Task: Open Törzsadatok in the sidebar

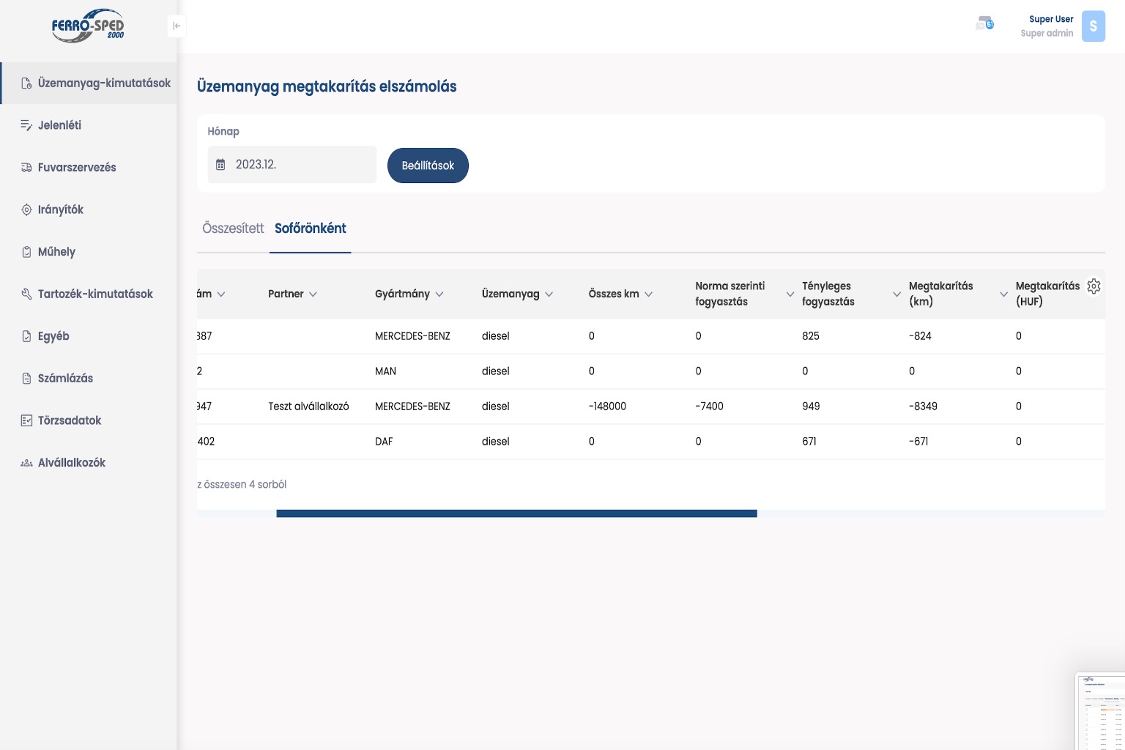Action: click(x=69, y=420)
